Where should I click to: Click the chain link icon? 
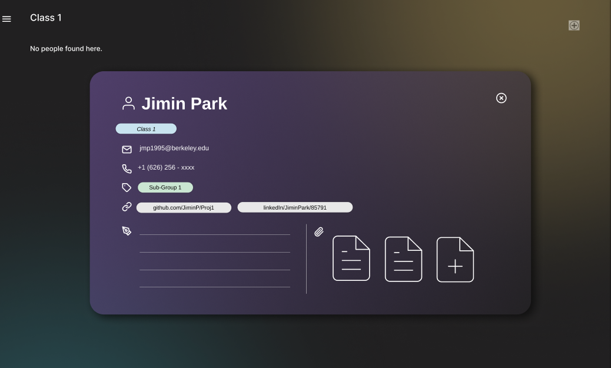click(x=127, y=207)
